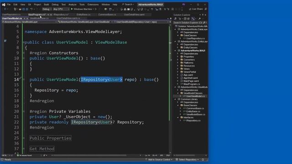Select the ViewsPartial folder
The image size is (292, 164).
[190, 72]
